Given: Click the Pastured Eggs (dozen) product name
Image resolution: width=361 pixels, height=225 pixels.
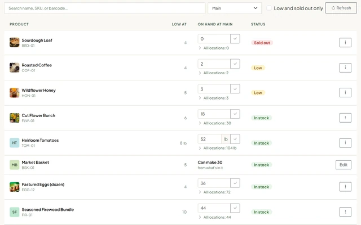Looking at the screenshot, I should tap(43, 184).
